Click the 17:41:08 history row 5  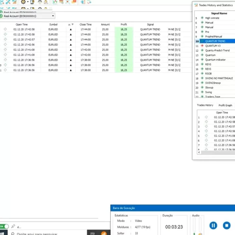click(216, 136)
